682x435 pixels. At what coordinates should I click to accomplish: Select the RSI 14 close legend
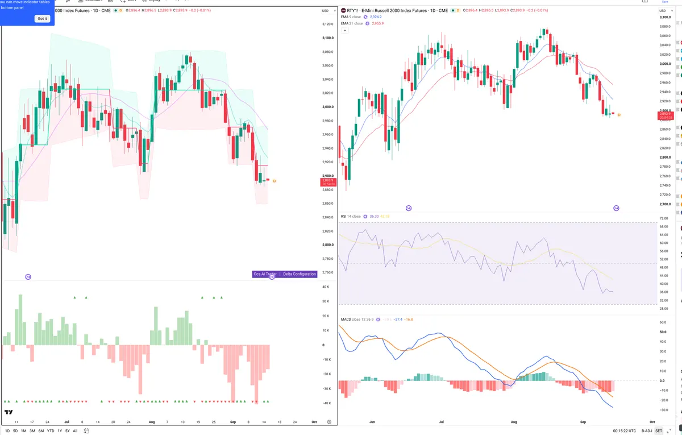click(x=351, y=216)
